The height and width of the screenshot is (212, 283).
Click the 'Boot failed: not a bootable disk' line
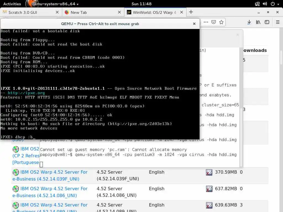pos(40,31)
